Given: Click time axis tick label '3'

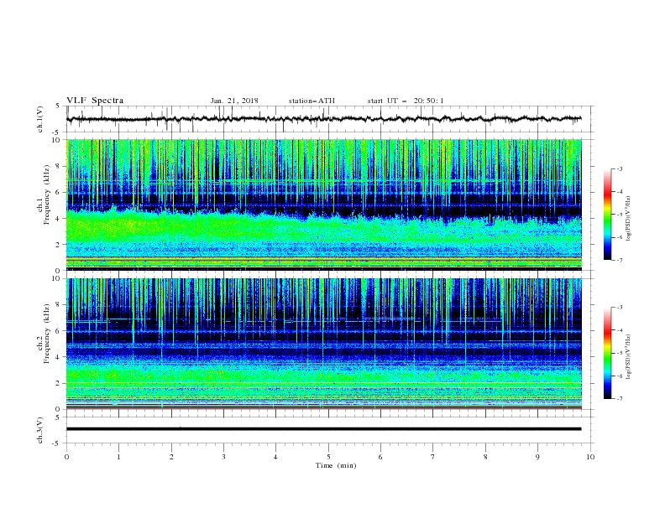Looking at the screenshot, I should pos(223,457).
